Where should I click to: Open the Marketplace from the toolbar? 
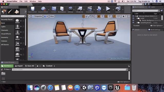pyautogui.click(x=62, y=10)
